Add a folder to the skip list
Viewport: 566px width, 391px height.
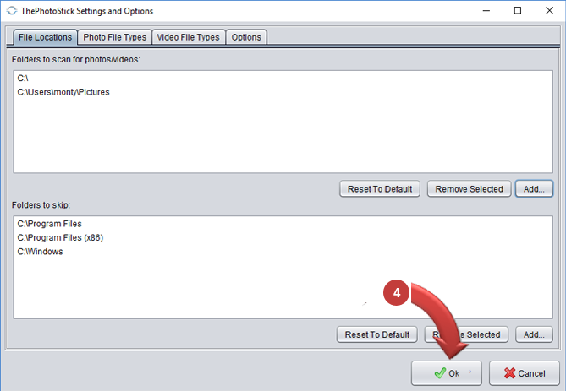click(534, 334)
